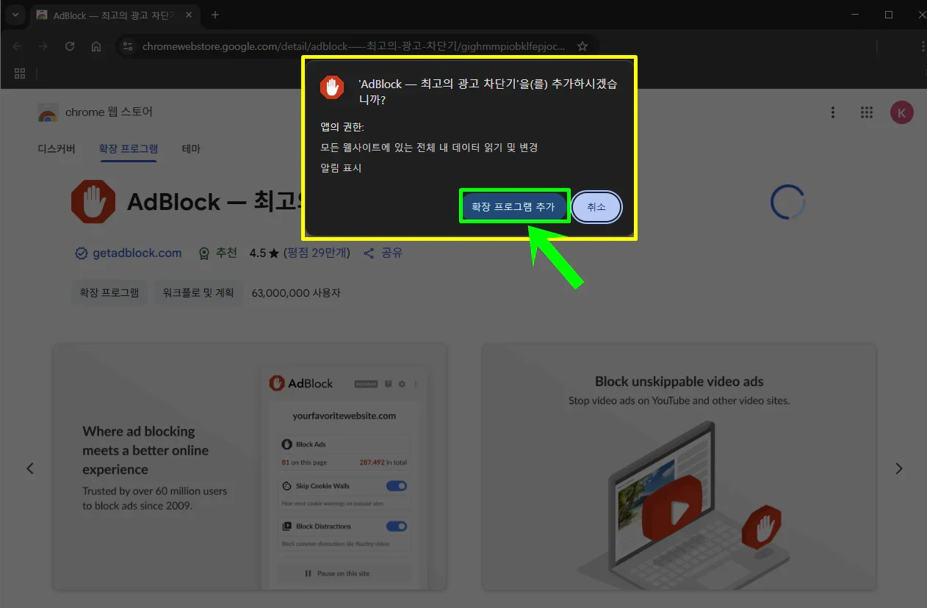Viewport: 927px width, 608px height.
Task: Open Google apps grid launcher
Action: tap(867, 112)
